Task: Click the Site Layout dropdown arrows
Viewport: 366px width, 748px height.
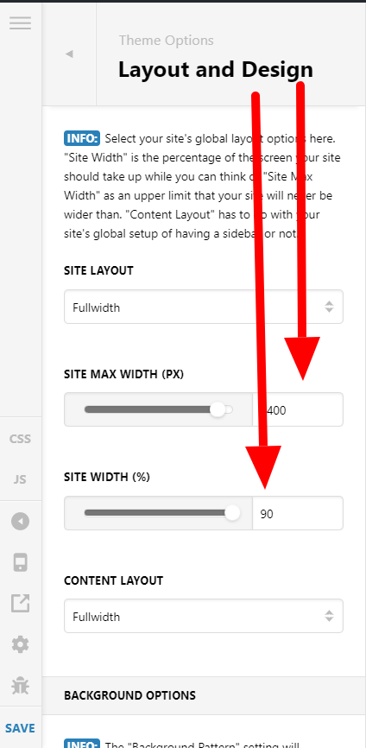Action: (x=329, y=307)
